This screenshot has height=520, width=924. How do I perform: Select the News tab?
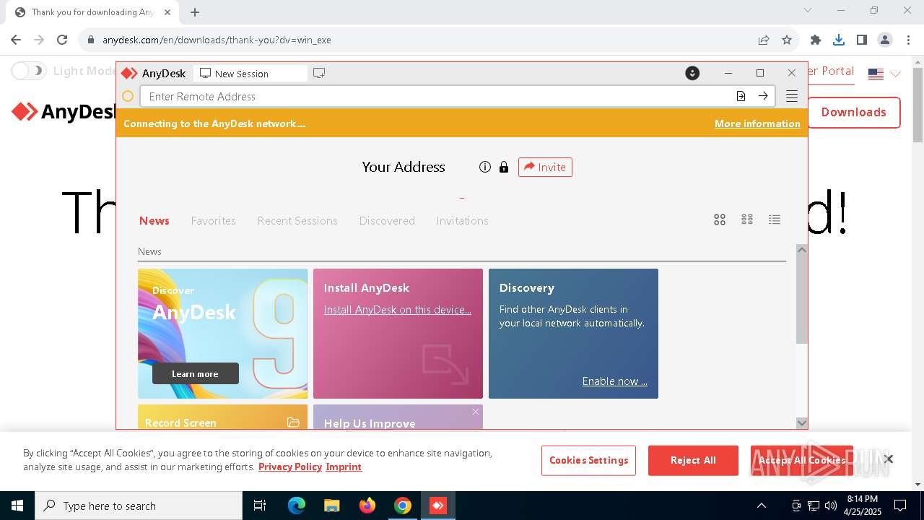tap(154, 220)
